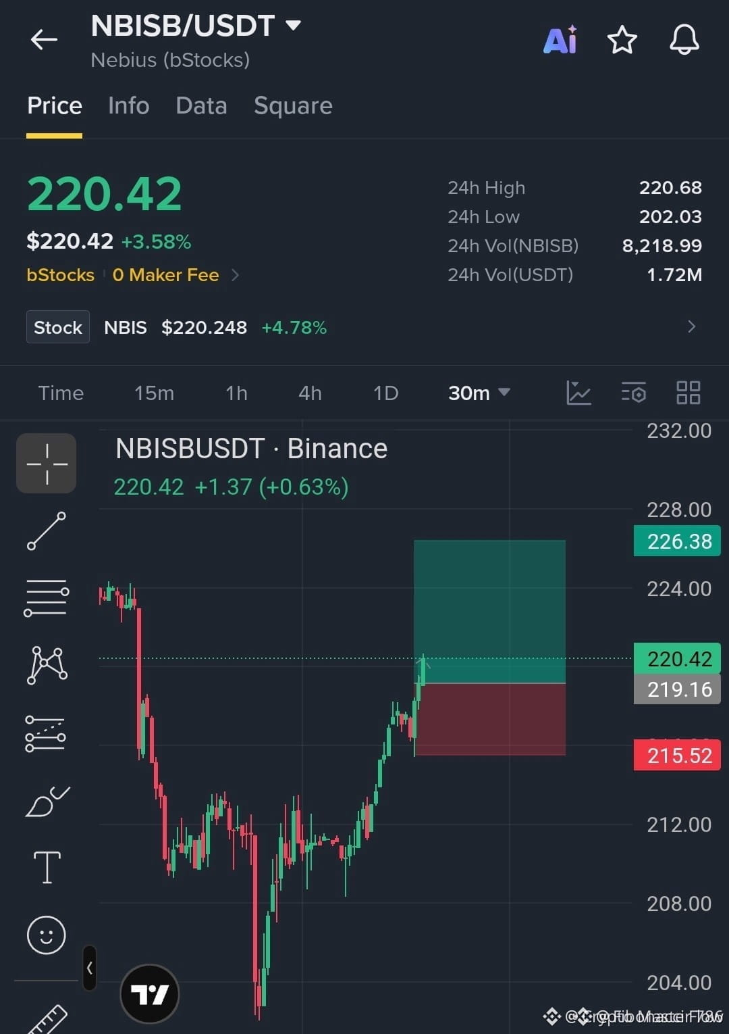
Task: Open the chart indicators icon
Action: click(578, 393)
